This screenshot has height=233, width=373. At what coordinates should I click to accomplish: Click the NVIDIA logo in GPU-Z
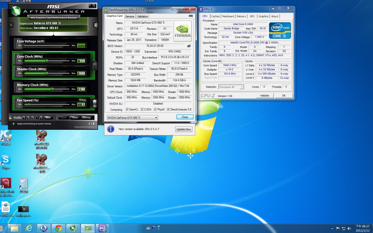pos(183,31)
